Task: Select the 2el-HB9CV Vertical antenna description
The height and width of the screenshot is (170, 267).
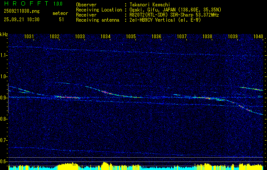Action: coord(165,20)
